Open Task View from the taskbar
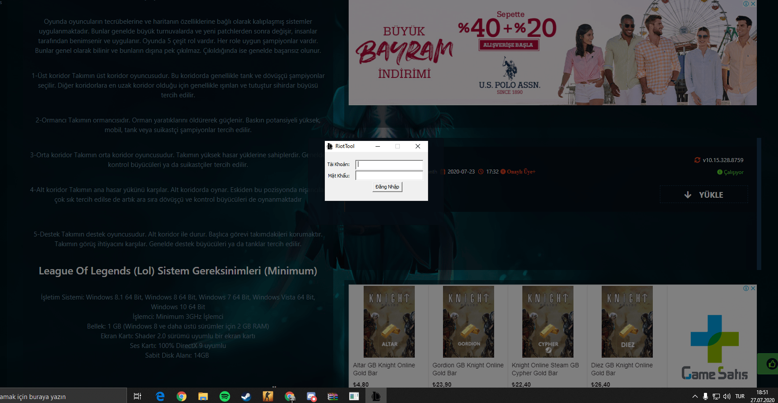The image size is (778, 403). click(x=138, y=396)
